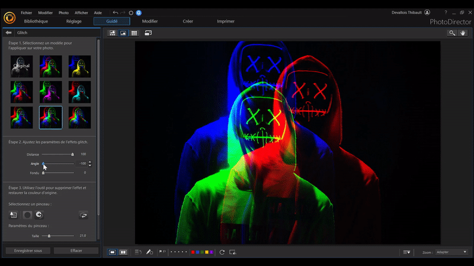The height and width of the screenshot is (266, 474).
Task: Click the invert brush mask icon
Action: [84, 215]
